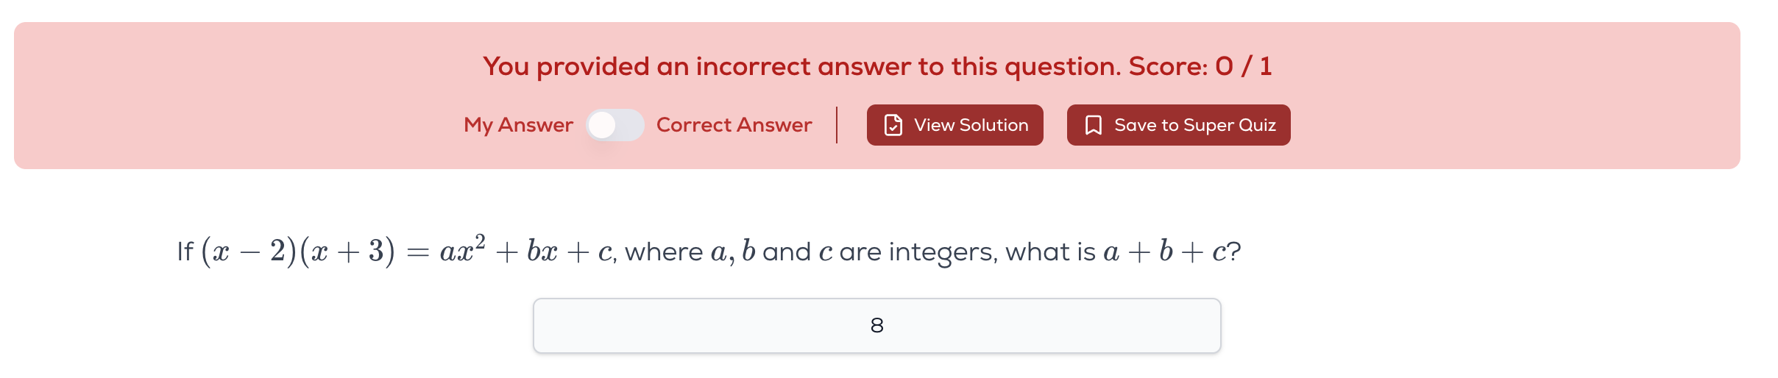Click the ax² + bx + c expression
Screen dimensions: 1778x378
[x=525, y=252]
